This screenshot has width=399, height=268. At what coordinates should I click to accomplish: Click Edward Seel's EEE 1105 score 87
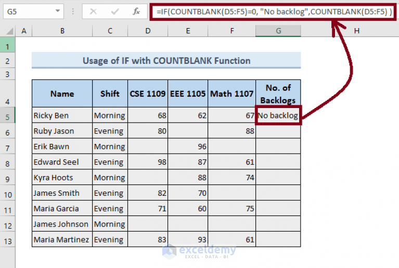point(188,162)
